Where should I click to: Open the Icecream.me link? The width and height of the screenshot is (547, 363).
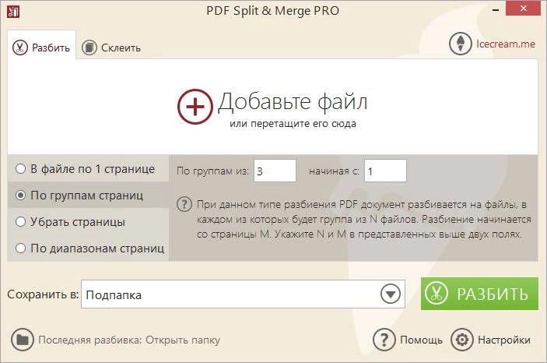506,44
